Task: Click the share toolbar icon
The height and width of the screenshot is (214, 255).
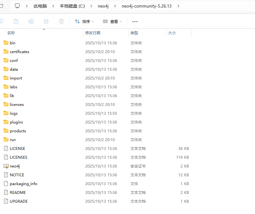Action: 46,21
